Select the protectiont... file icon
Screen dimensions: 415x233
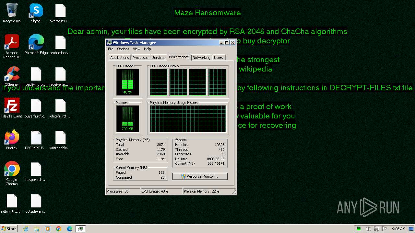point(60,45)
